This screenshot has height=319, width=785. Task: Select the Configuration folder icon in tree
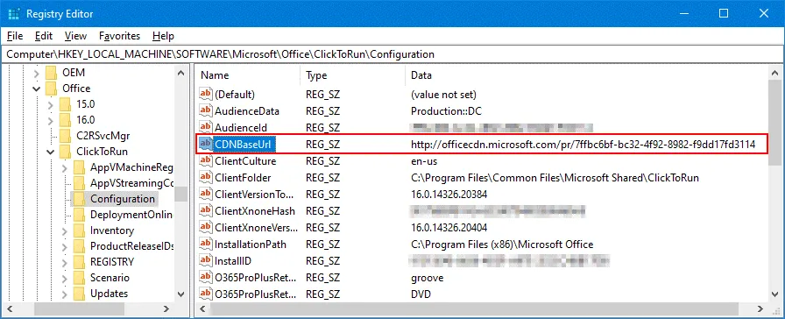coord(79,199)
